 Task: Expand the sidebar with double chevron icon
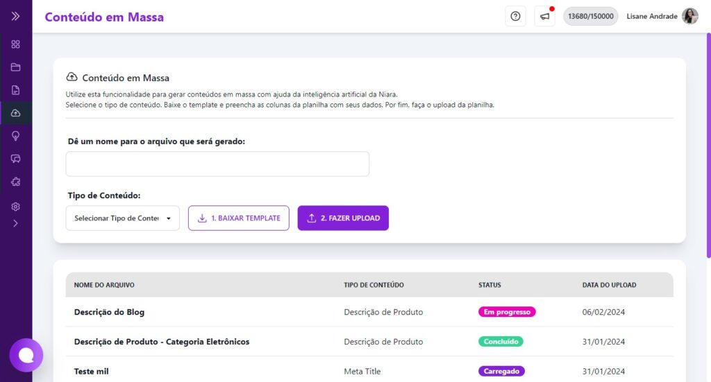pyautogui.click(x=15, y=16)
